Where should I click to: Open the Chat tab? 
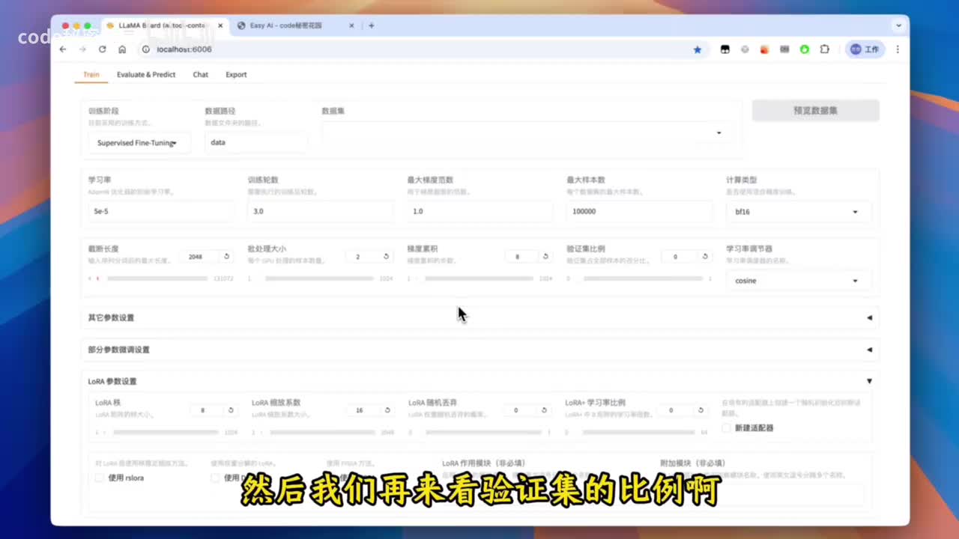(200, 74)
